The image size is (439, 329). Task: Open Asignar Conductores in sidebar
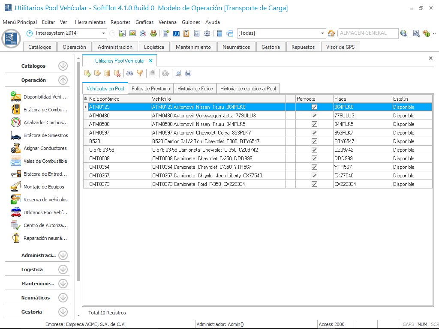(x=45, y=148)
